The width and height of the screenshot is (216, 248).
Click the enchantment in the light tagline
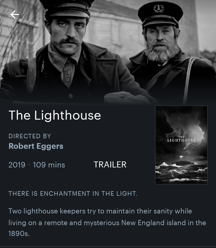pos(73,193)
